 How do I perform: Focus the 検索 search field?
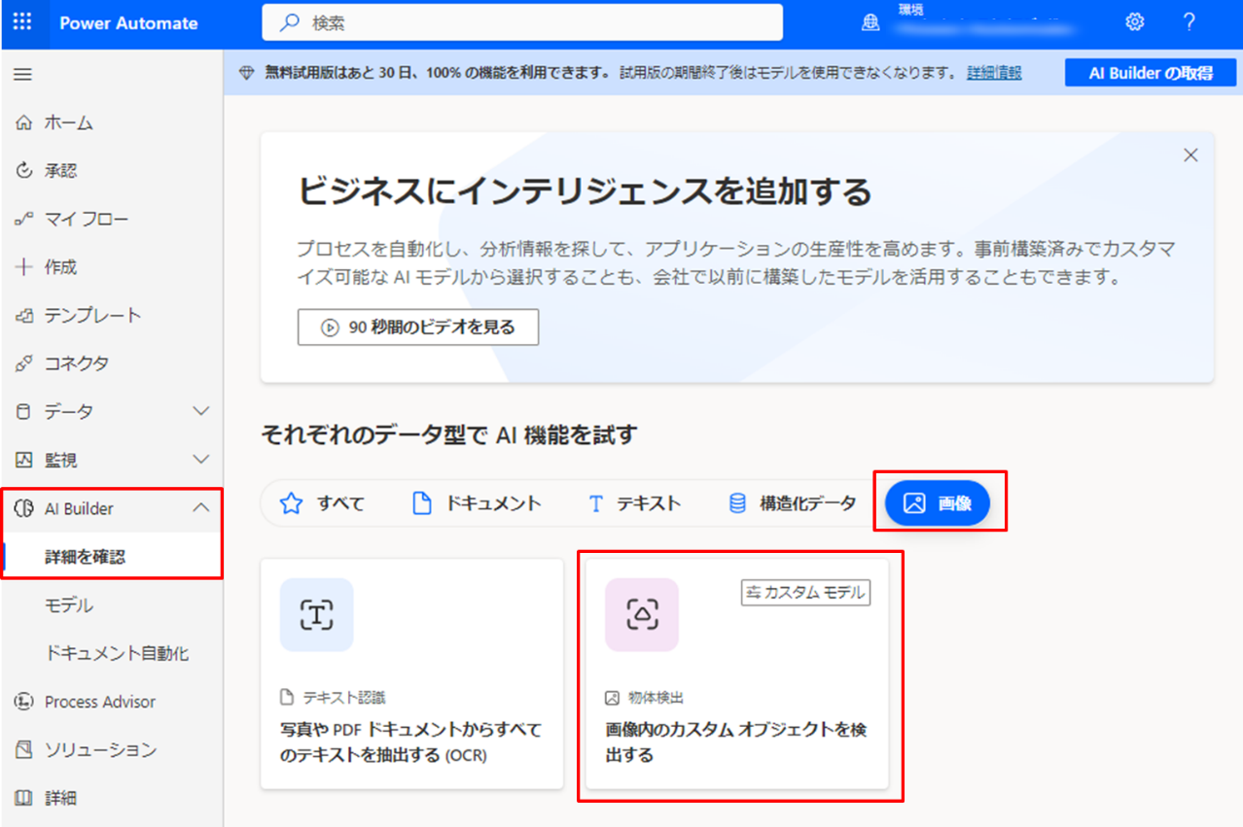click(x=522, y=22)
